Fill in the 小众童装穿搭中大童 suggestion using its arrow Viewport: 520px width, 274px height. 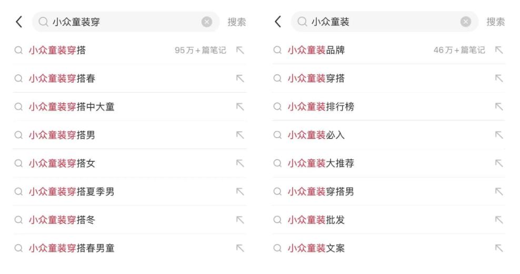pos(240,107)
